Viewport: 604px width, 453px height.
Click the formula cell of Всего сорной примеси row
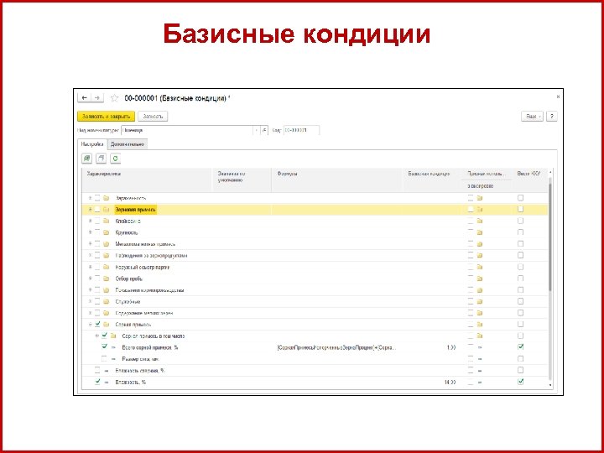pos(337,347)
